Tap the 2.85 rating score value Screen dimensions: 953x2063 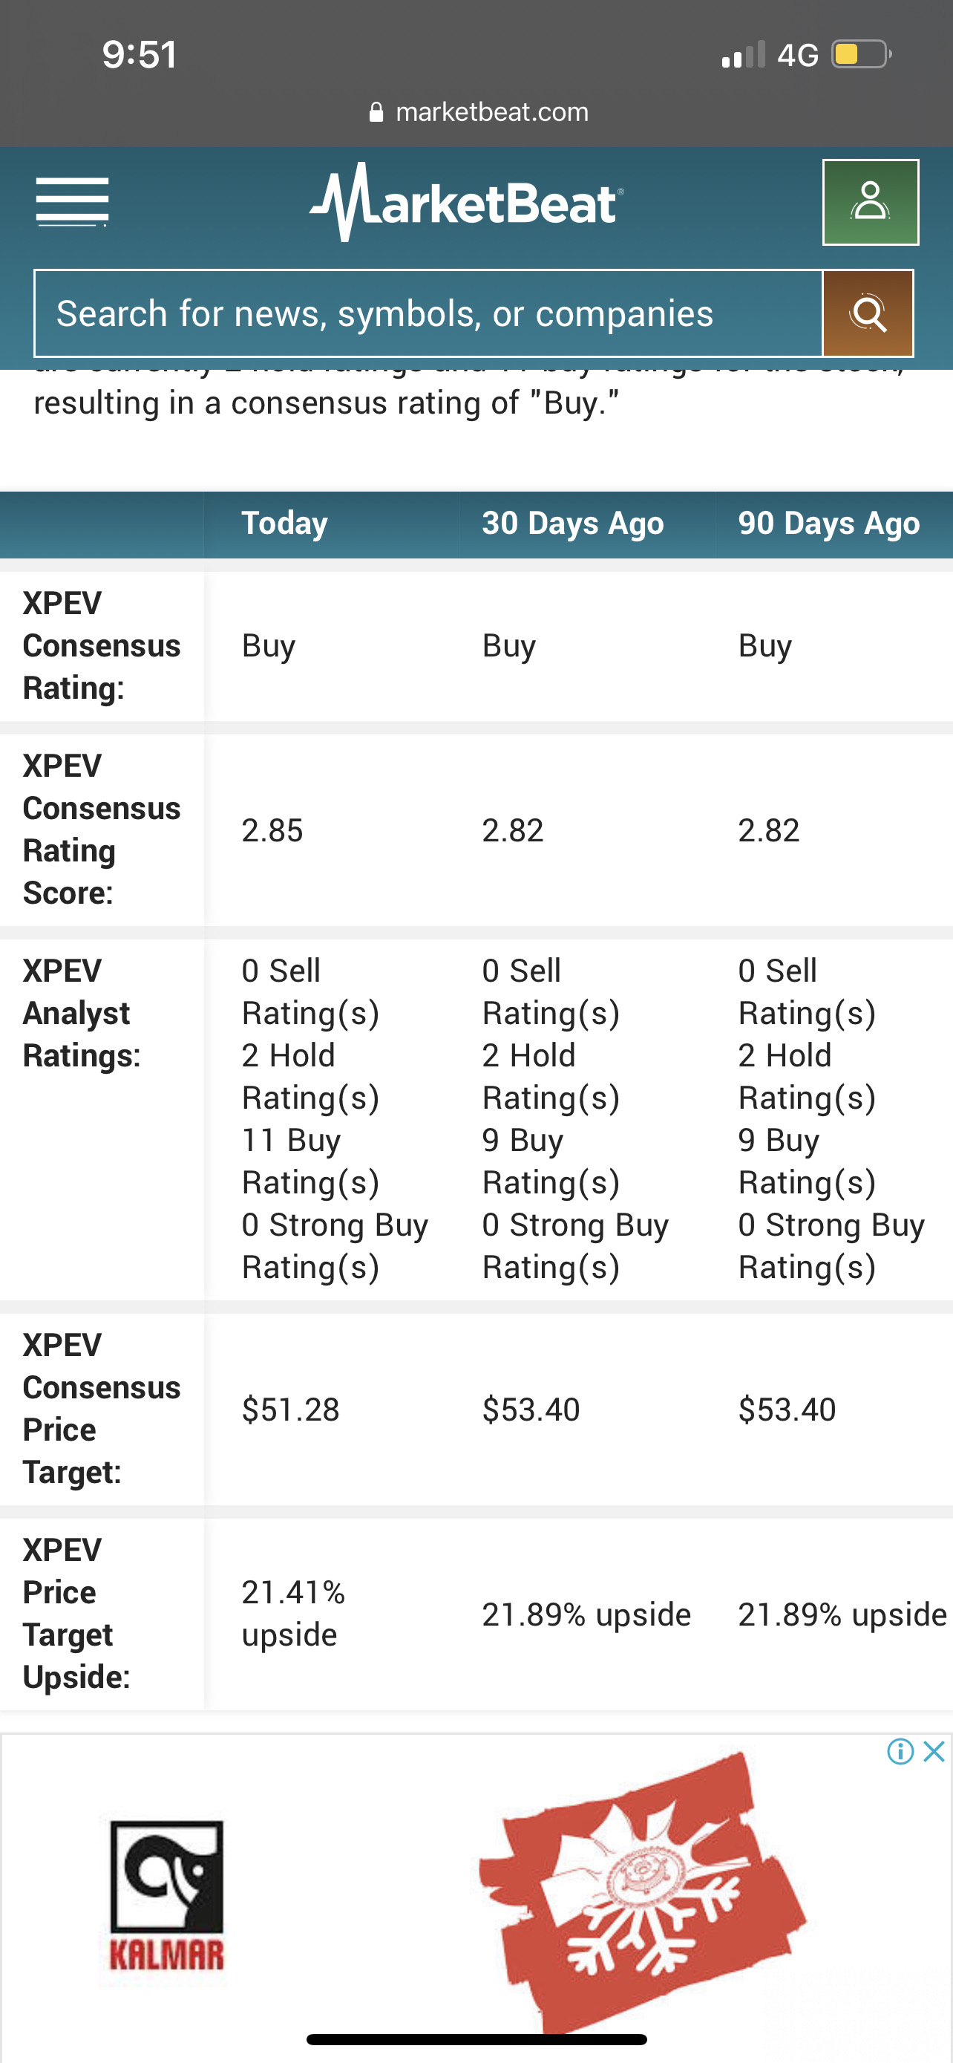coord(272,830)
